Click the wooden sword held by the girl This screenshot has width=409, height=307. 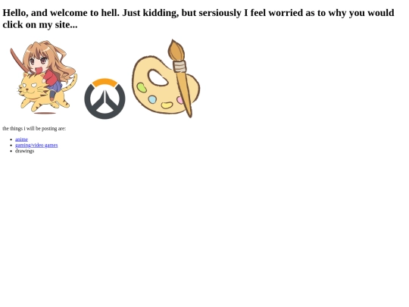click(x=18, y=61)
